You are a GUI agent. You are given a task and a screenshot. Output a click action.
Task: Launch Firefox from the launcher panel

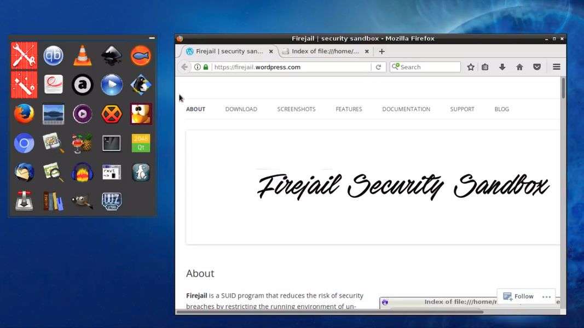(24, 114)
